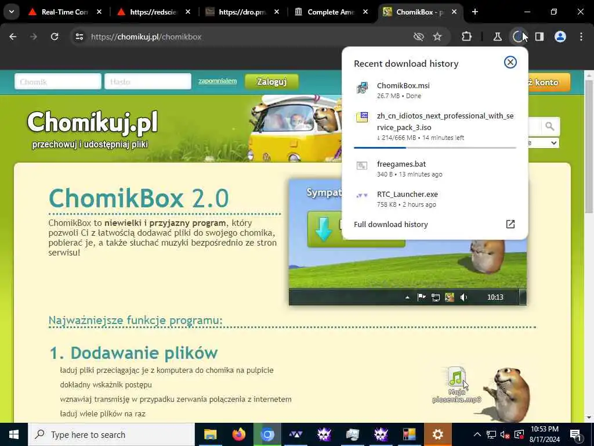Open Firefox from the taskbar

238,434
